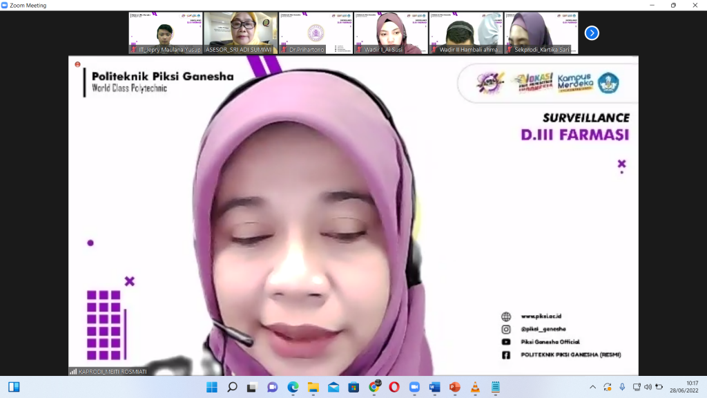Screen dimensions: 707x398
Task: Select Wadir II Hambali's video thumbnail
Action: (x=466, y=33)
